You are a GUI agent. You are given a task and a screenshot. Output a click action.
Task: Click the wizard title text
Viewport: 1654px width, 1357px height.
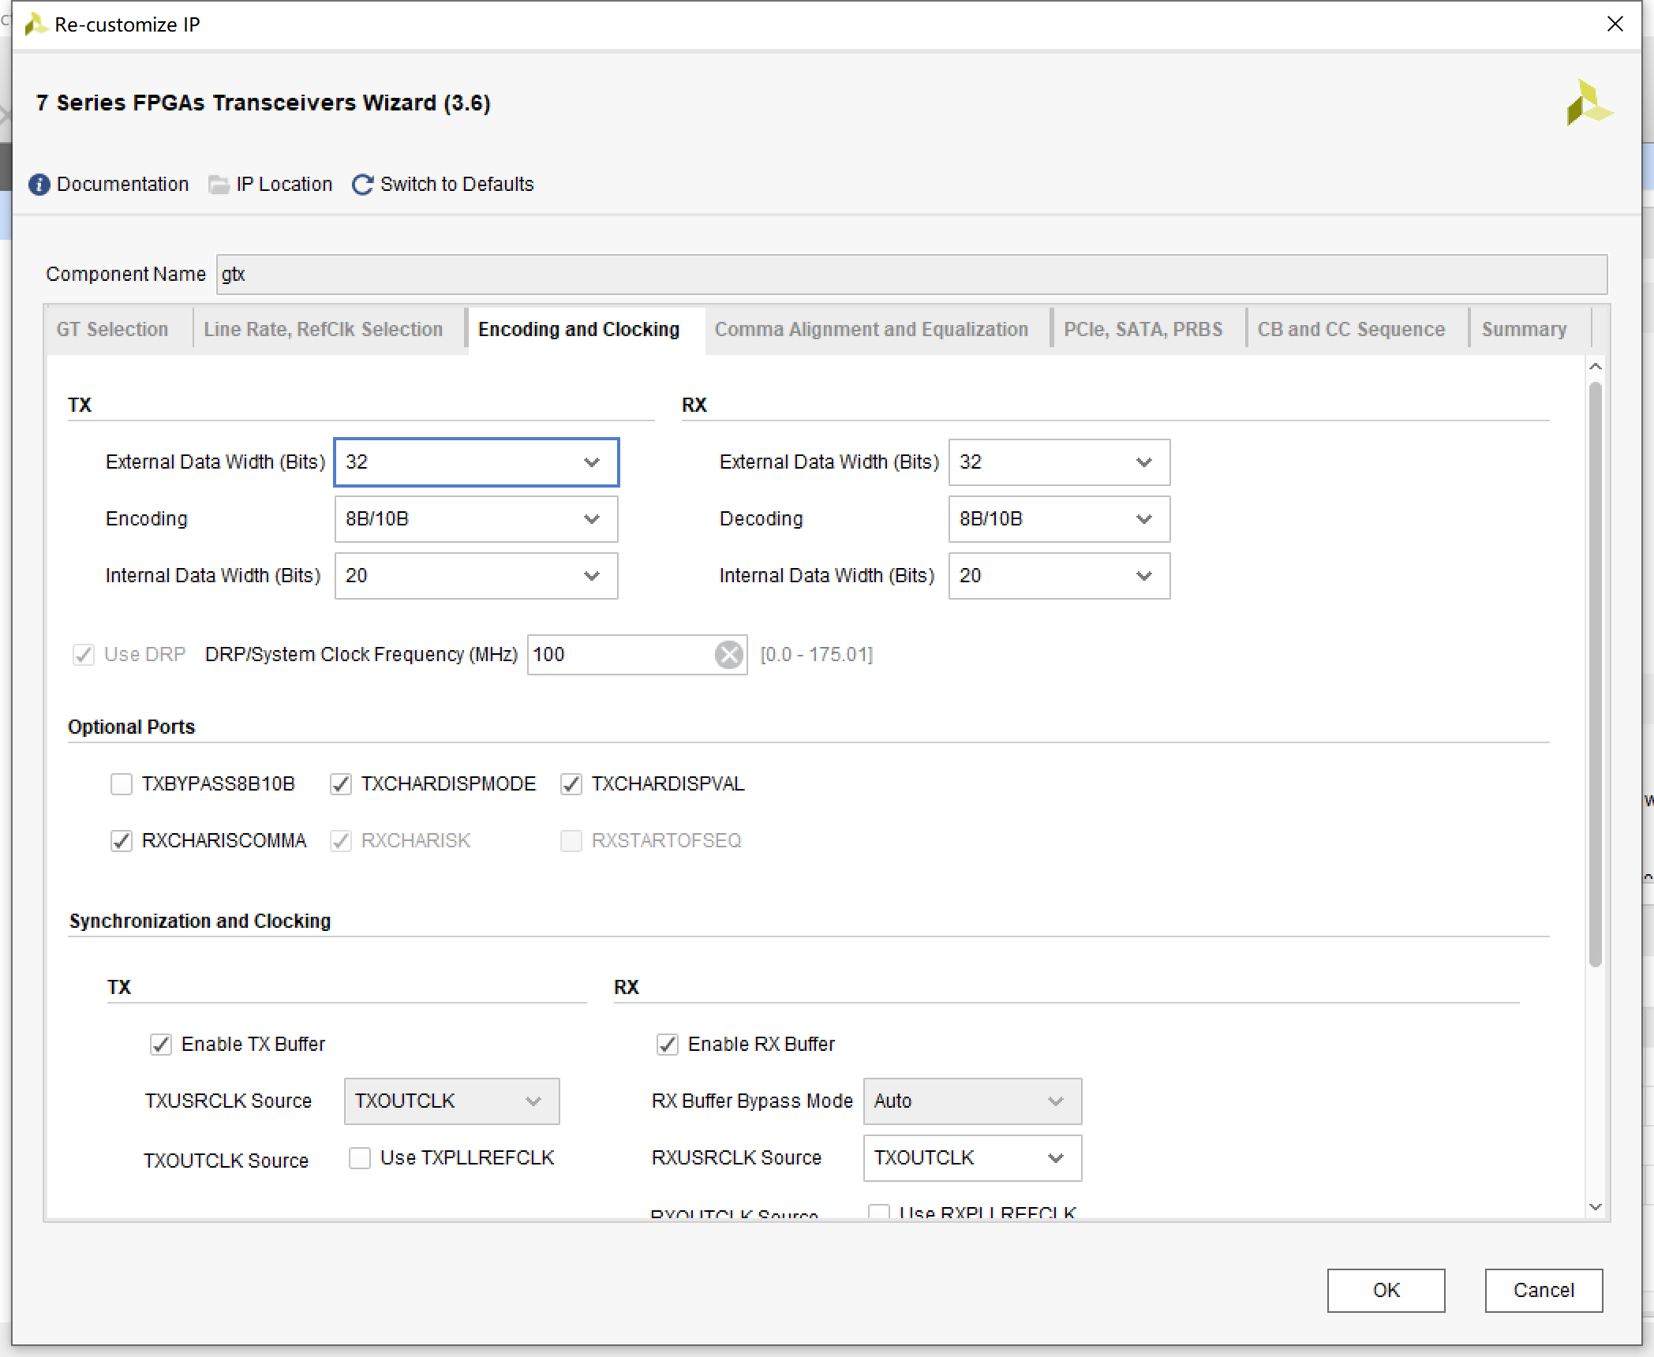[263, 103]
